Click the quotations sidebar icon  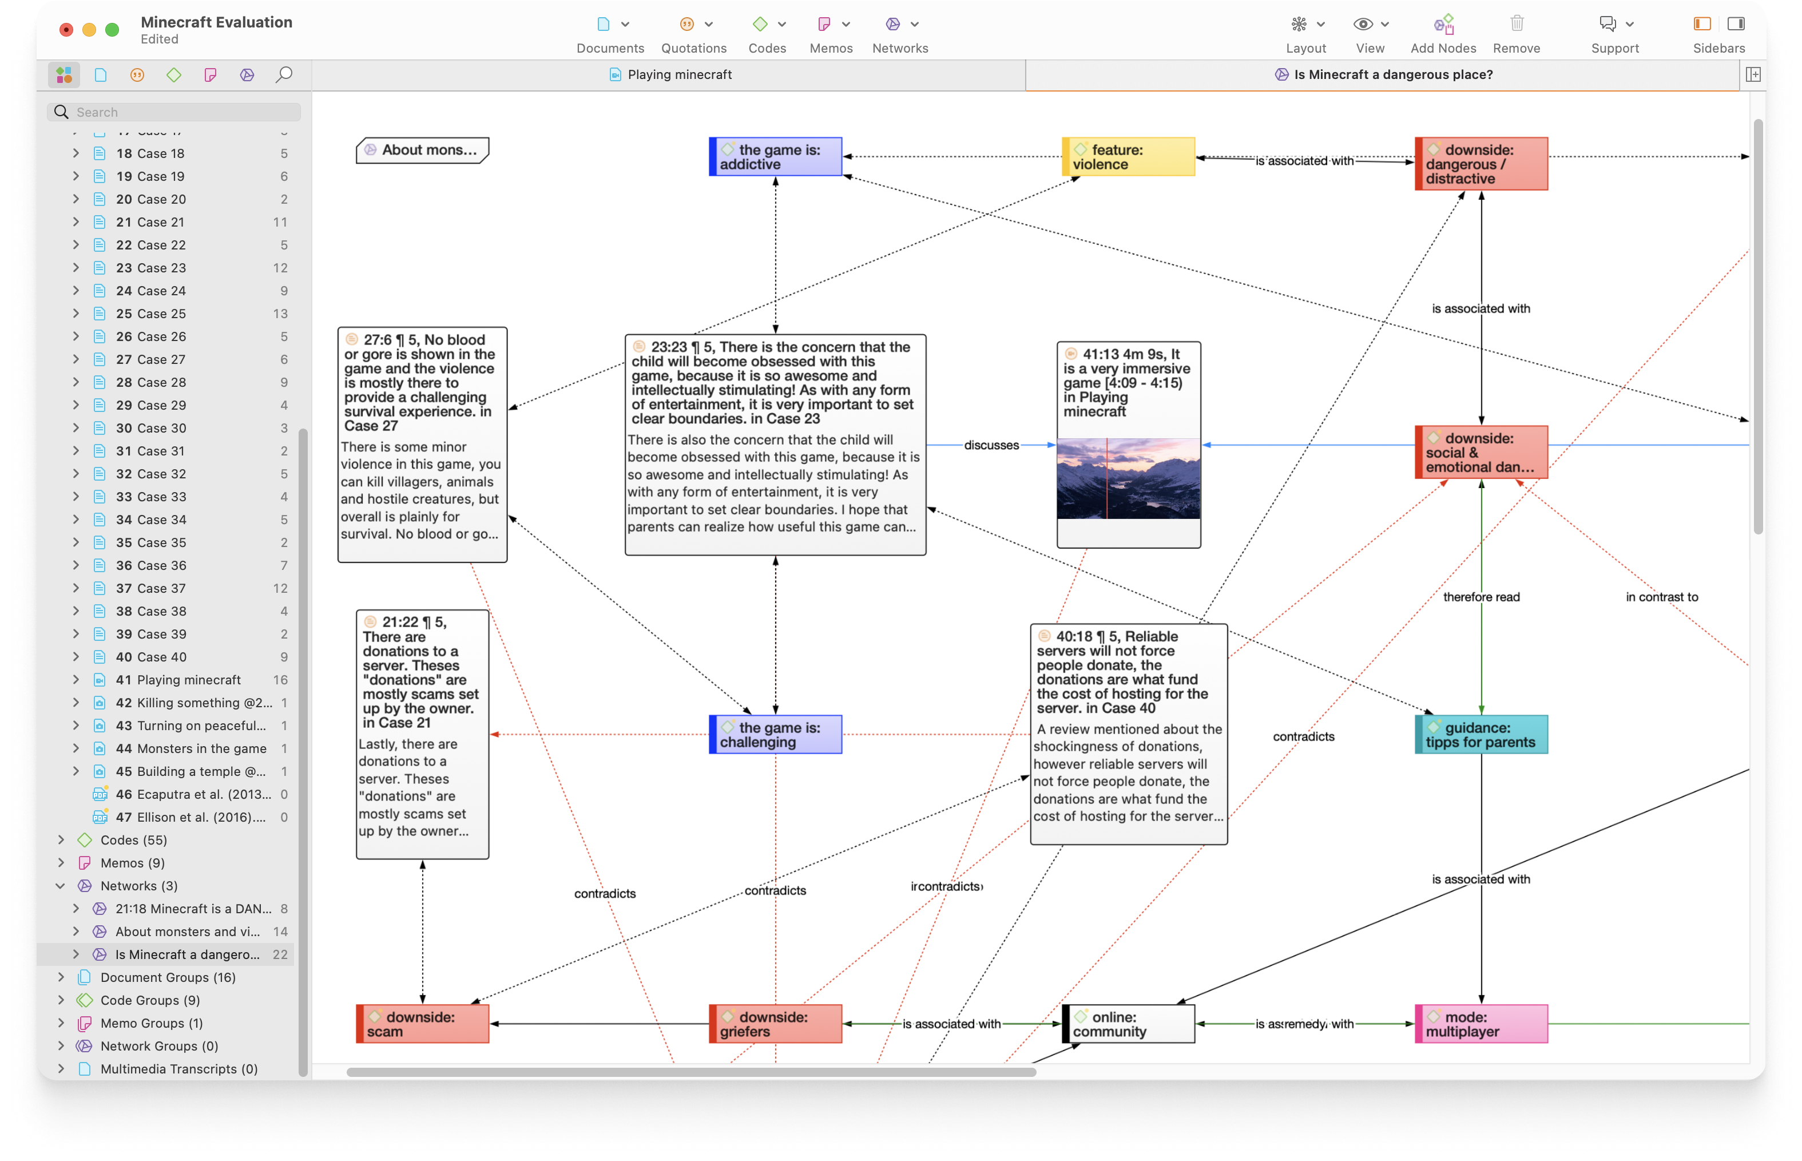point(137,74)
